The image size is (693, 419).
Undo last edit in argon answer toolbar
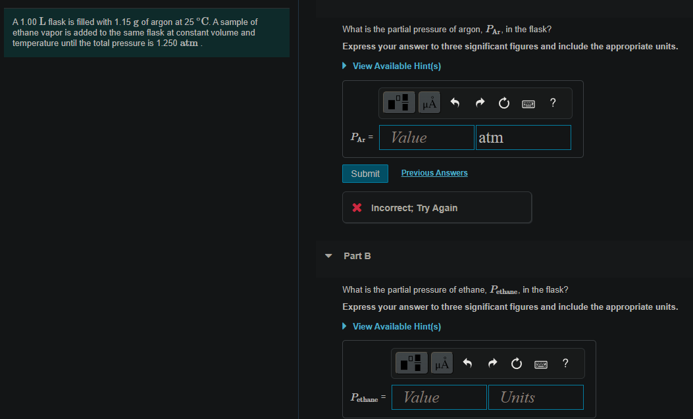pos(455,103)
